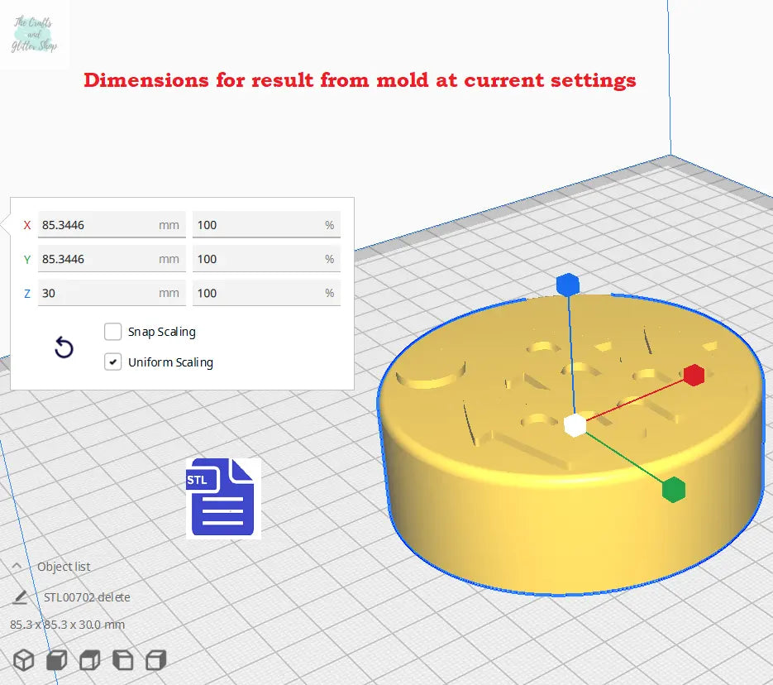The image size is (773, 685).
Task: Click the X dimension mm field
Action: [98, 225]
